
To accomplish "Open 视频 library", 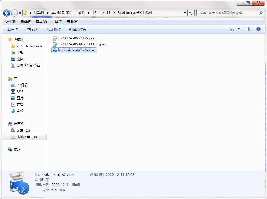I will [17, 92].
